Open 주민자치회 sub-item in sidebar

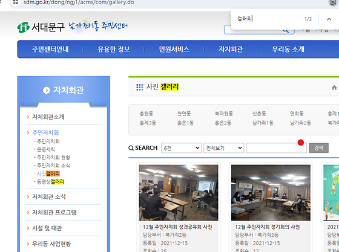point(48,141)
